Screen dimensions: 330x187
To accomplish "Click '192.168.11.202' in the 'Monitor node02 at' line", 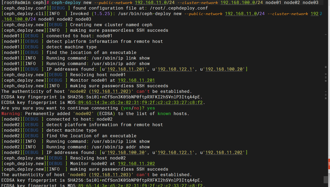I will 137,163.
